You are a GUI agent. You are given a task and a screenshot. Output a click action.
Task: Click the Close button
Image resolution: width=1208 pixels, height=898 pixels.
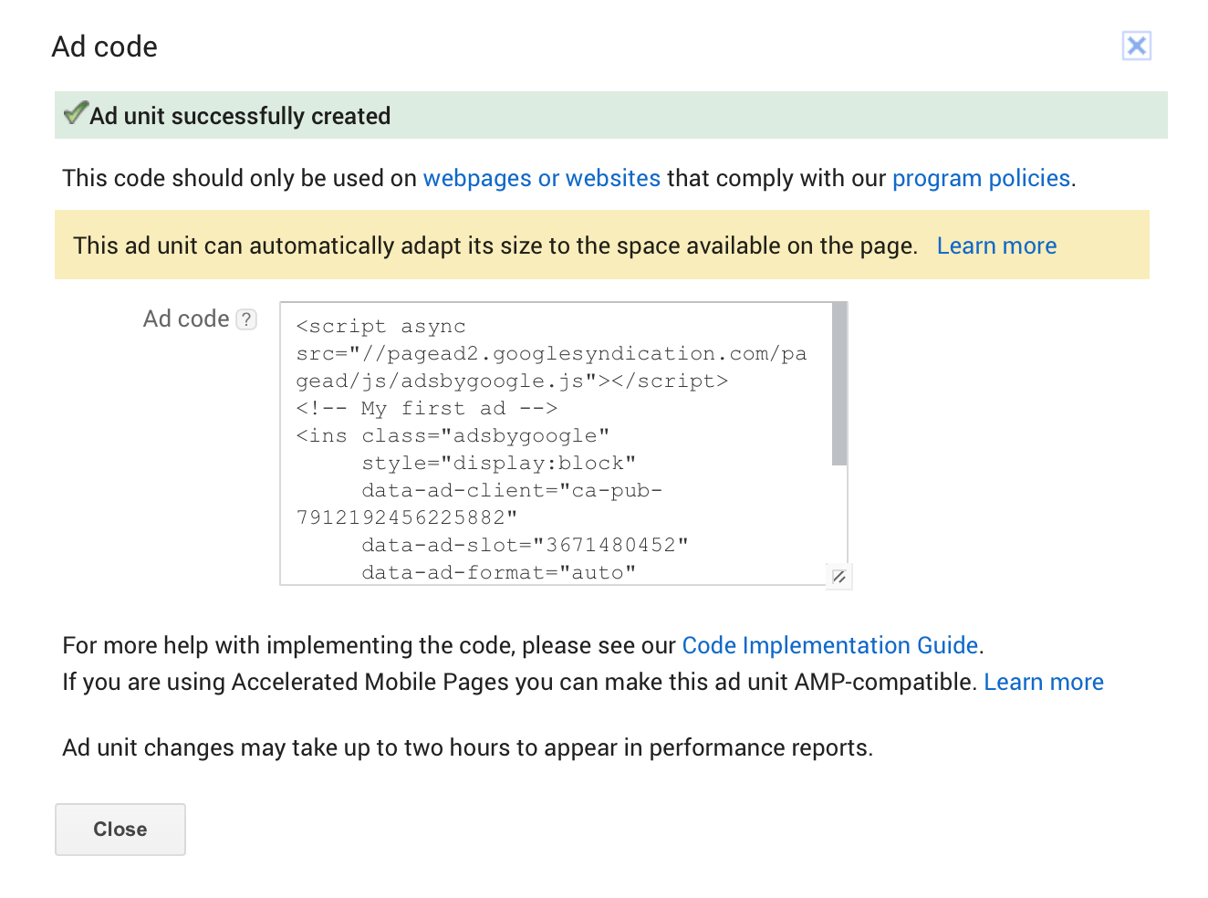pyautogui.click(x=120, y=830)
